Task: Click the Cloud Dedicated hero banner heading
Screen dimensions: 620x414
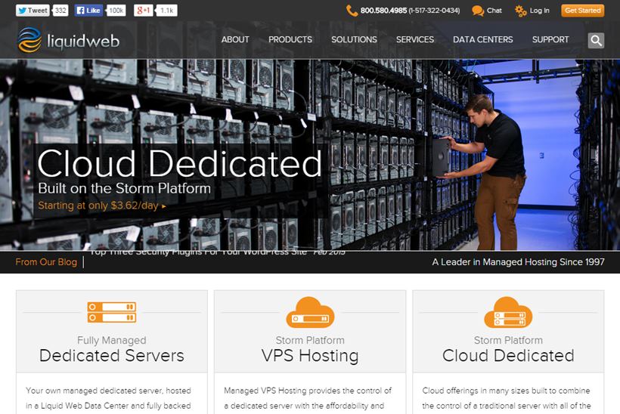Action: [x=179, y=162]
